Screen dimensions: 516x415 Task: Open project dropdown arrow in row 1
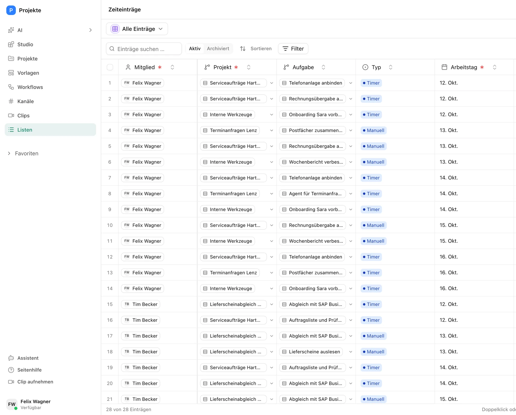point(272,83)
